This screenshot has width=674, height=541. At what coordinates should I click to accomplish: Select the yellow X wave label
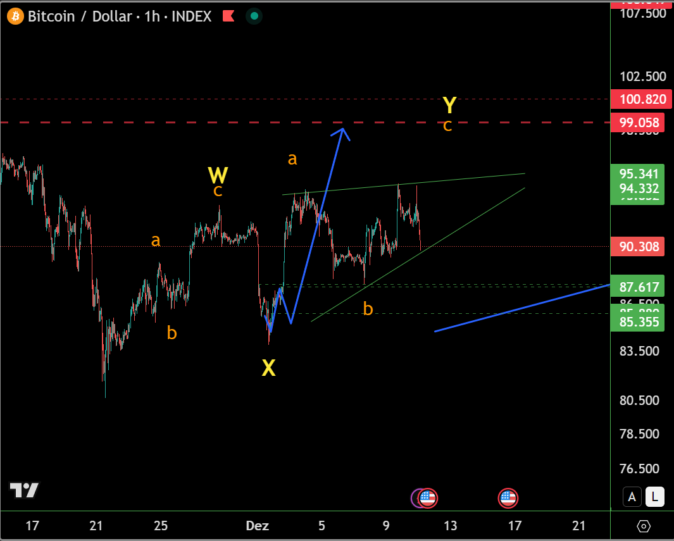coord(269,368)
